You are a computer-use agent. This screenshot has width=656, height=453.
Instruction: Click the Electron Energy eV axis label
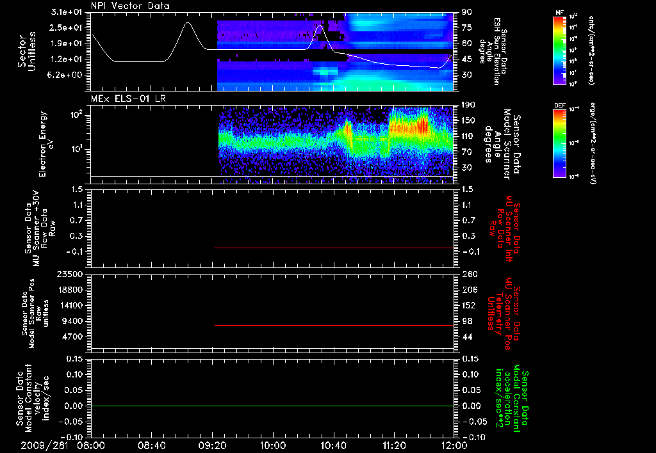46,144
